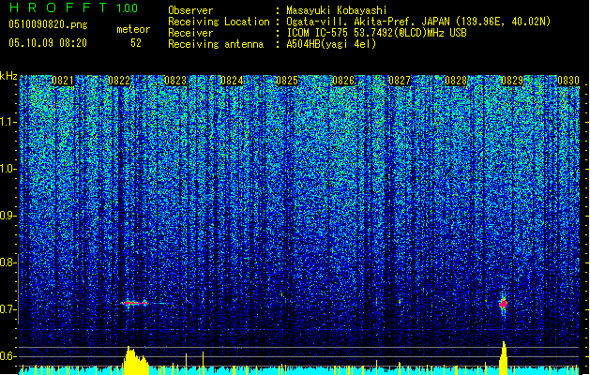Click the 0825 time marker
This screenshot has height=375, width=590.
[x=287, y=81]
